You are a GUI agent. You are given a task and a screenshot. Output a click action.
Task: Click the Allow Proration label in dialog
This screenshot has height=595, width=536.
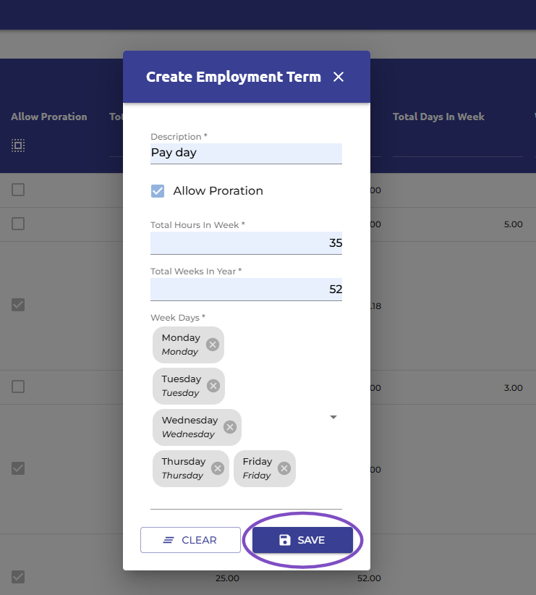(x=218, y=191)
